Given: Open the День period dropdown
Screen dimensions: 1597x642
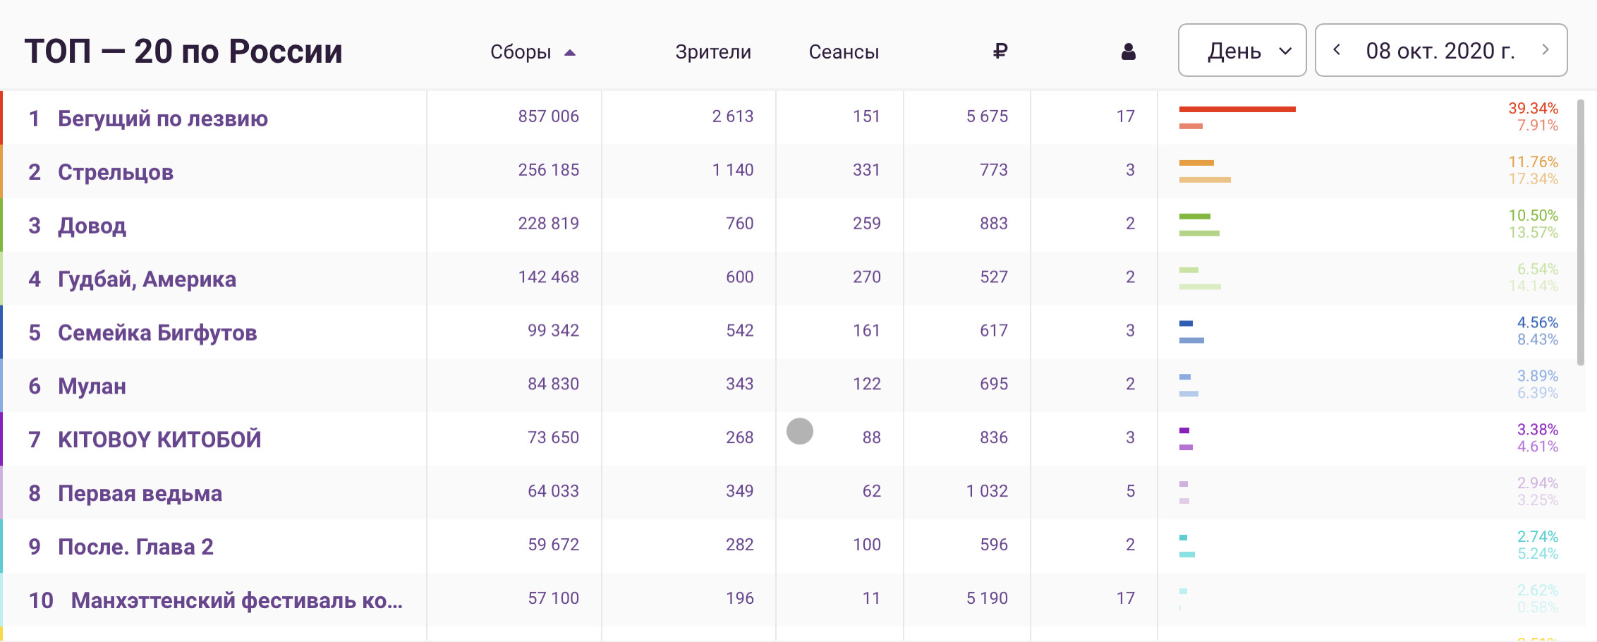Looking at the screenshot, I should (x=1242, y=50).
